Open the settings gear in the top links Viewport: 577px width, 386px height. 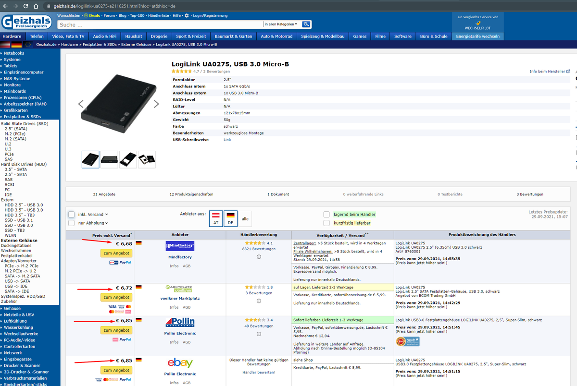tap(187, 15)
